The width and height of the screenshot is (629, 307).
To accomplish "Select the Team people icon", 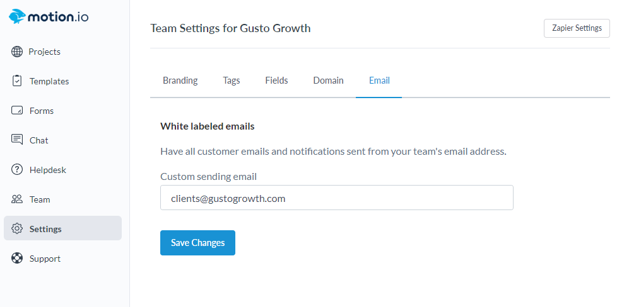I will [x=17, y=199].
